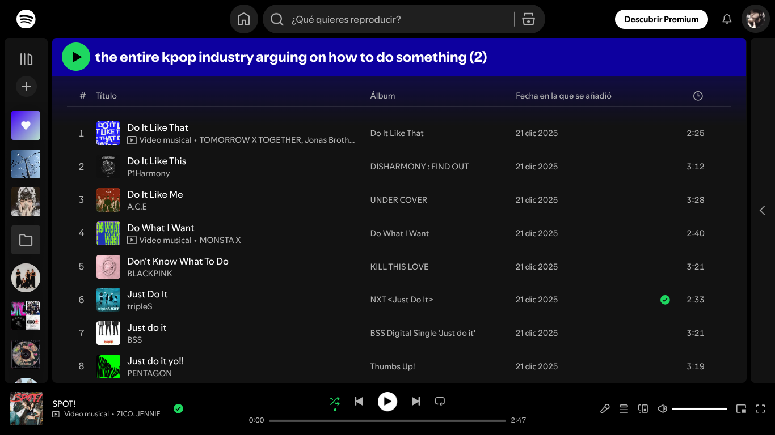Open album KILL THIS LOVE

(x=399, y=267)
